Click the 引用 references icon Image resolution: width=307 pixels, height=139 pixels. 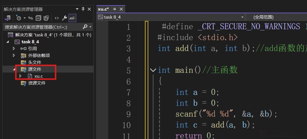23,48
